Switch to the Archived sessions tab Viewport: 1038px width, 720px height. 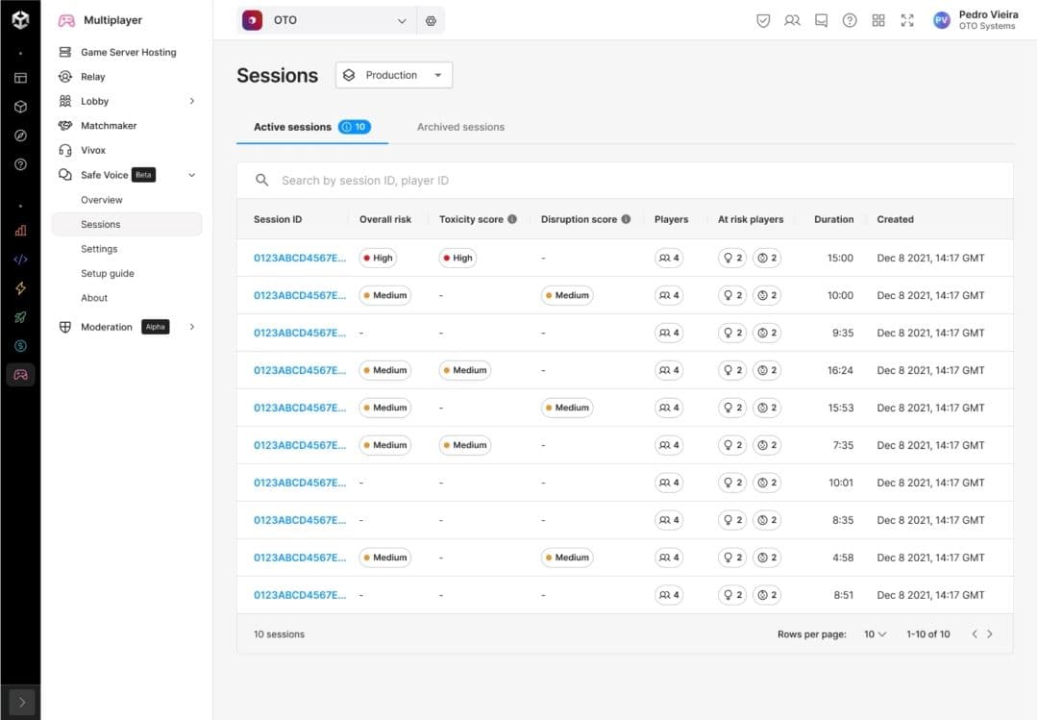(x=460, y=127)
